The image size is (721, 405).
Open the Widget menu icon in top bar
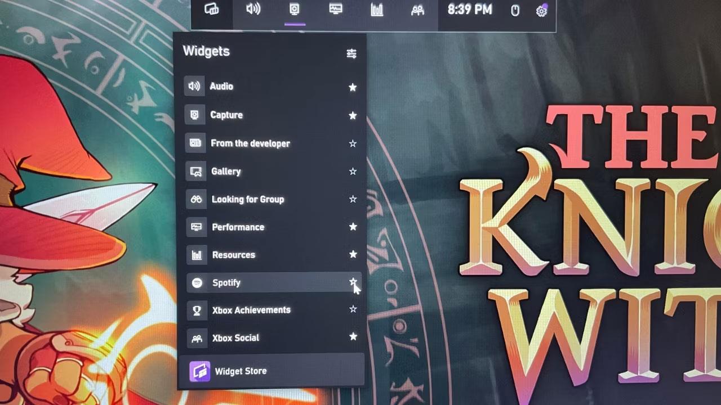point(211,10)
